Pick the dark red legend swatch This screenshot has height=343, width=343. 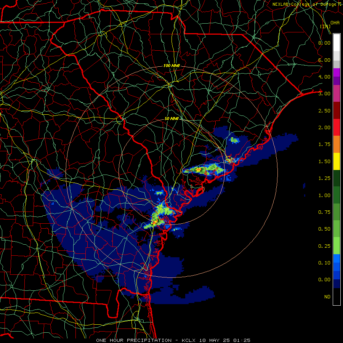[337, 111]
